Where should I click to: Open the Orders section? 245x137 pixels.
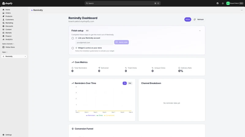[x=8, y=13]
